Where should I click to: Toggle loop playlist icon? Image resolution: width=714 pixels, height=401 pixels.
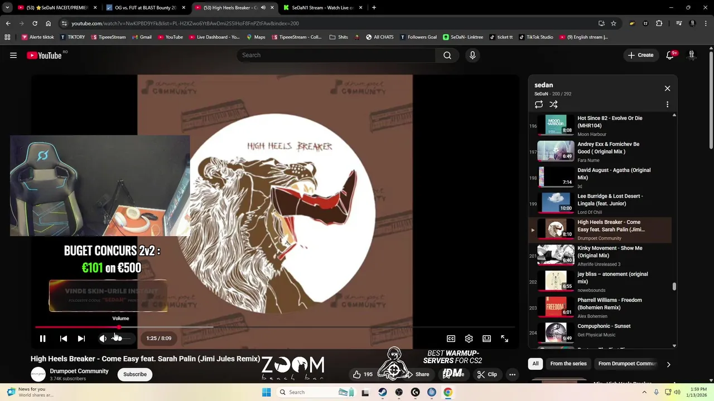538,104
